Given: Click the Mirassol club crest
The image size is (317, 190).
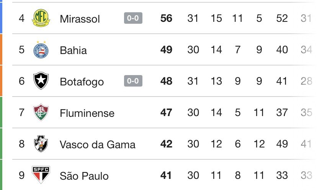Looking at the screenshot, I should [x=41, y=18].
